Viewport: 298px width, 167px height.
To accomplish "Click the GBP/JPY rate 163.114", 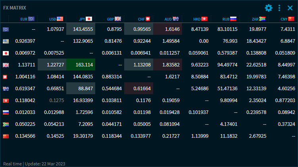I will pos(81,65).
